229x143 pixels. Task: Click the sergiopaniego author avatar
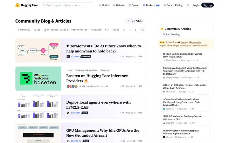click(164, 78)
